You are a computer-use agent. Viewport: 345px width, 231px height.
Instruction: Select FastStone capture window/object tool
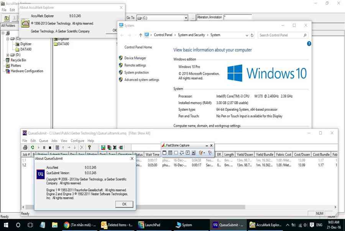170,152
